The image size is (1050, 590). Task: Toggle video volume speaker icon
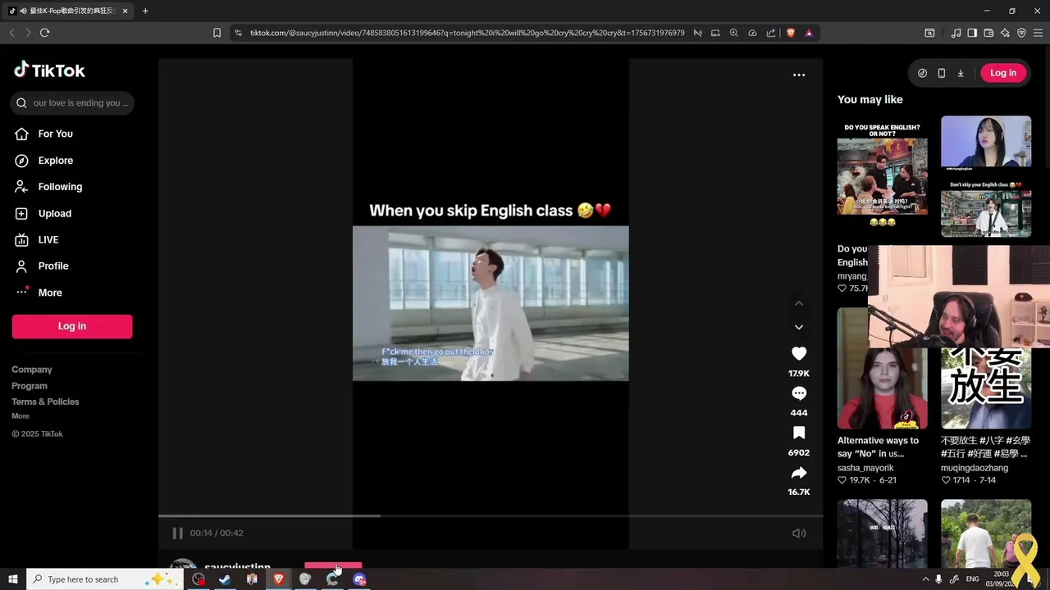click(x=799, y=533)
